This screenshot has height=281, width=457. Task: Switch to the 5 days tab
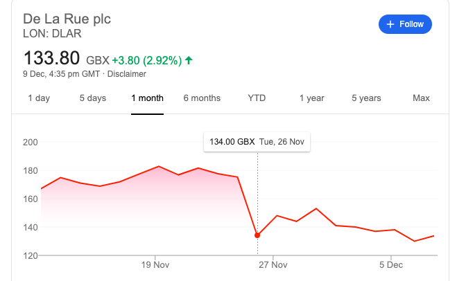(92, 98)
